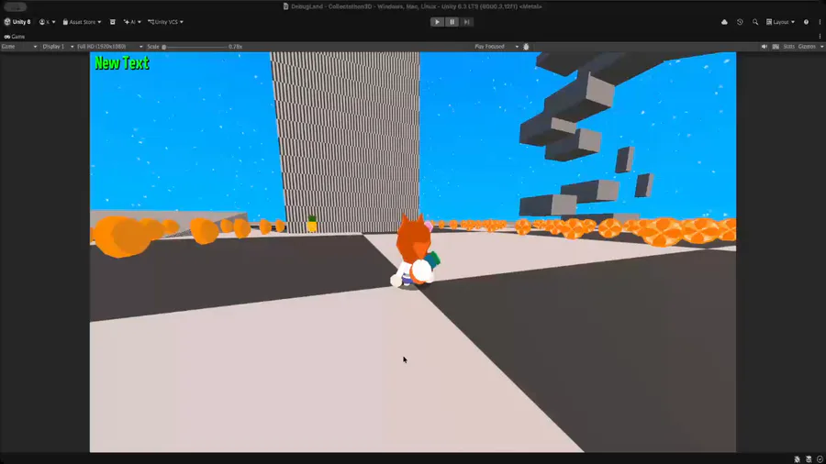Click the Step frame button
This screenshot has height=464, width=826.
pos(467,22)
